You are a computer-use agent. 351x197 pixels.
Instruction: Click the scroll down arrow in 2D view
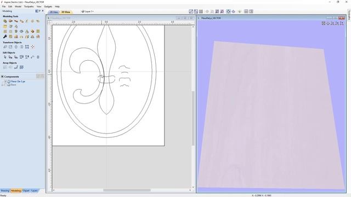(x=193, y=187)
